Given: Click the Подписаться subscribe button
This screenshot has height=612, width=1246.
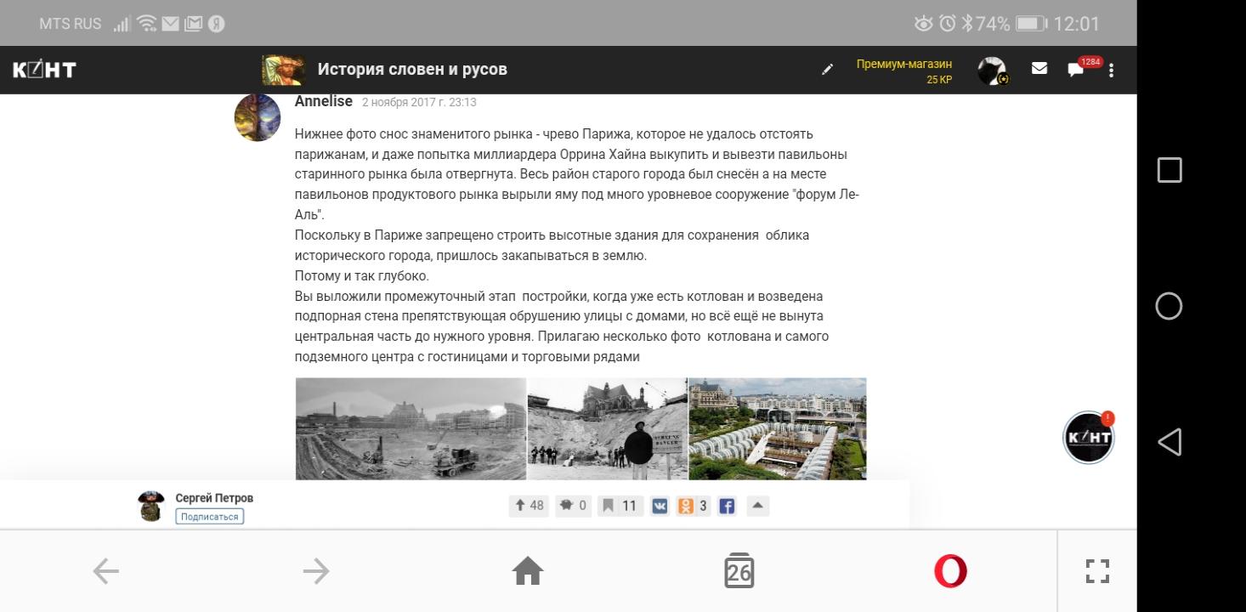Looking at the screenshot, I should (x=210, y=517).
